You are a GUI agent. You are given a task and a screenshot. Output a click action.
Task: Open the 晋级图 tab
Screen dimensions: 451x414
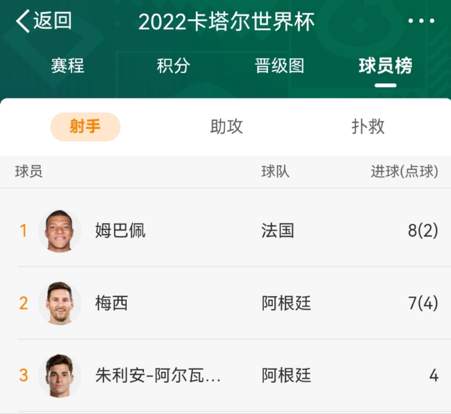click(x=278, y=66)
